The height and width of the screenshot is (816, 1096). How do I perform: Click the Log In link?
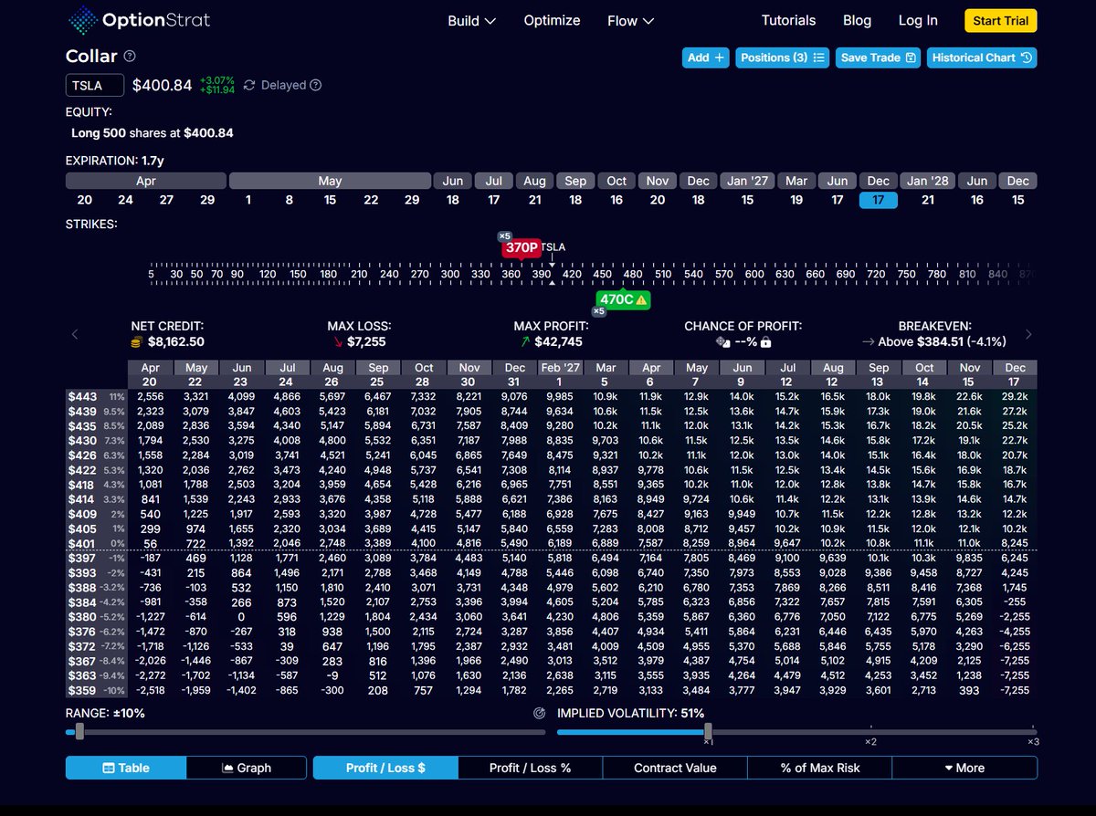coord(918,20)
